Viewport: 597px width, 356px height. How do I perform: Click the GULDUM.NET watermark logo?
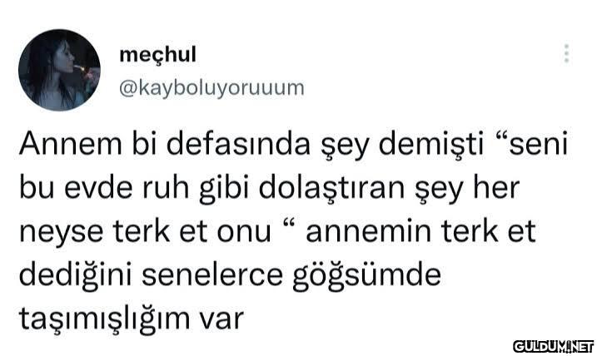coord(553,347)
